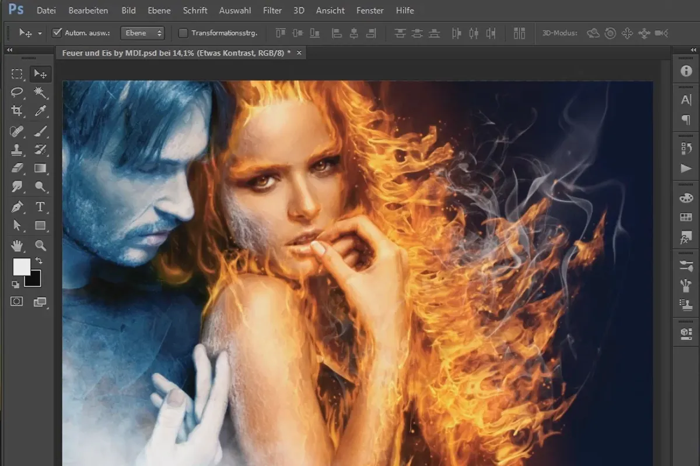Reset colors to default black and white
Screen dimensions: 700x466
point(16,284)
